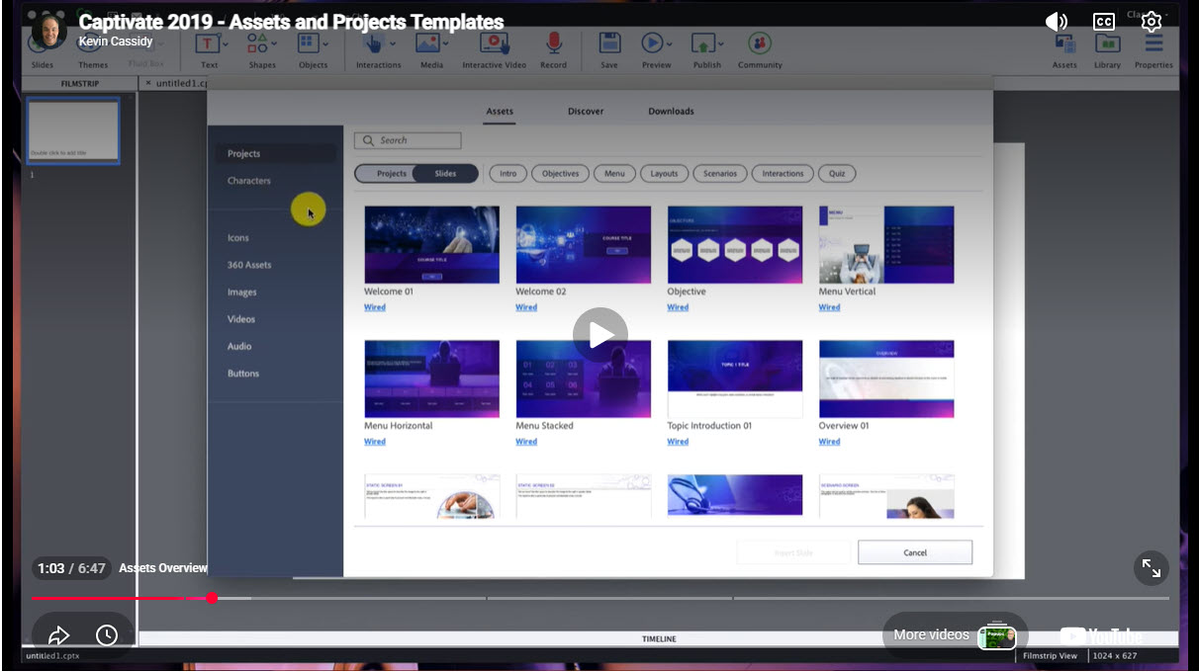Image resolution: width=1199 pixels, height=672 pixels.
Task: Click the Community icon in toolbar
Action: (x=759, y=43)
